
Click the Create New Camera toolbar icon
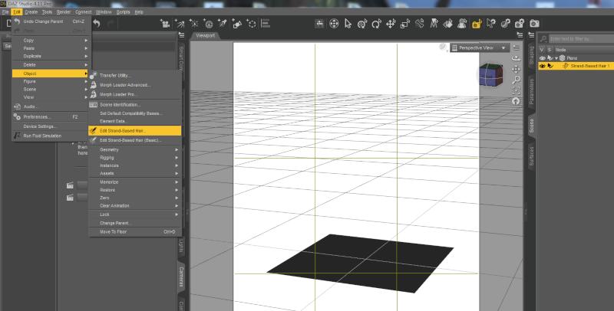tap(165, 24)
